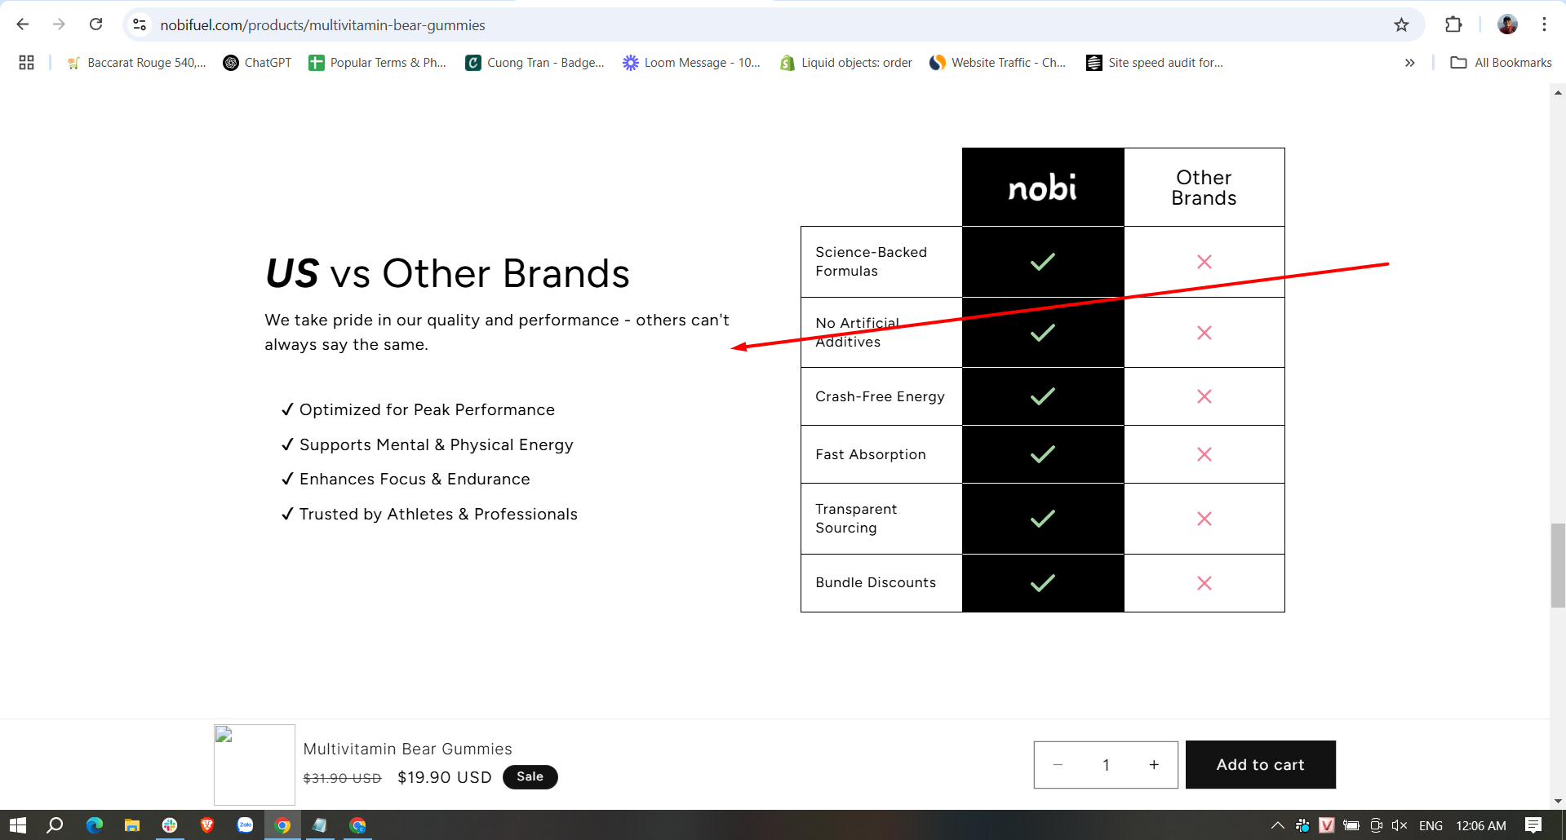
Task: Open the Popular Terms & Ph... bookmark
Action: (378, 63)
